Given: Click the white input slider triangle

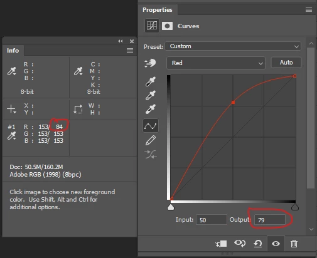Looking at the screenshot, I should tap(171, 207).
